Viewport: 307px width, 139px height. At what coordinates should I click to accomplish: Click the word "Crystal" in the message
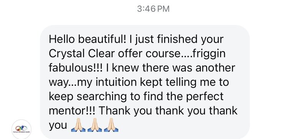[67, 54]
